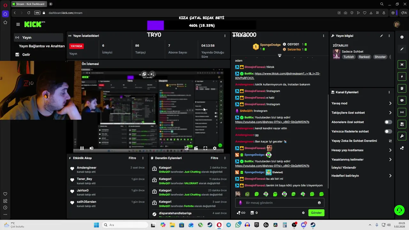Open the chat panel three-dot menu
409x230 pixels.
click(323, 36)
